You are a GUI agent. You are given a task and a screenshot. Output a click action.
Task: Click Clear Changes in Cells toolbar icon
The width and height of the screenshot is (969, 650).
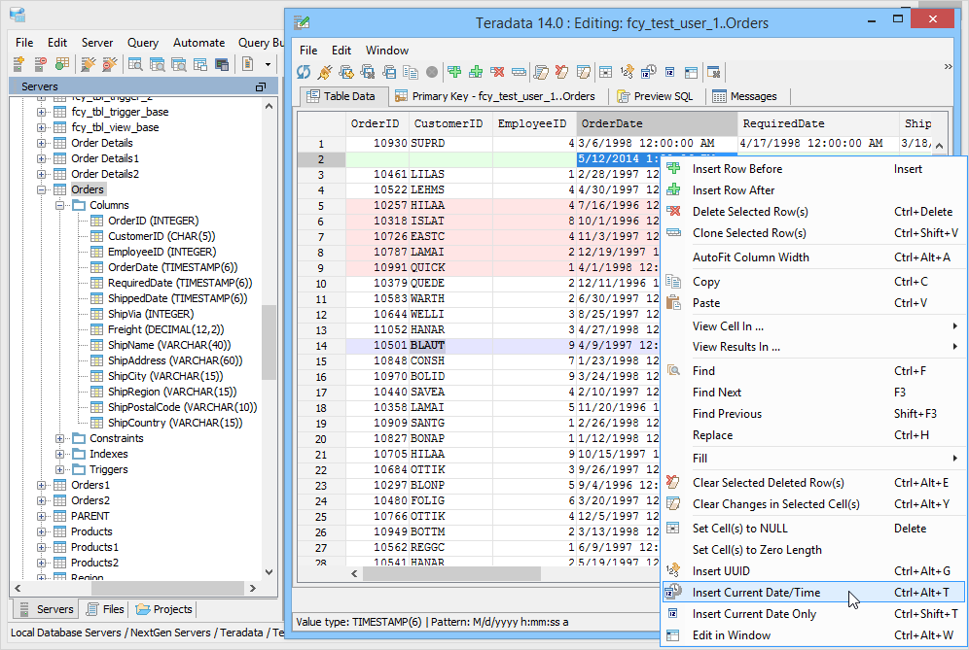[584, 72]
